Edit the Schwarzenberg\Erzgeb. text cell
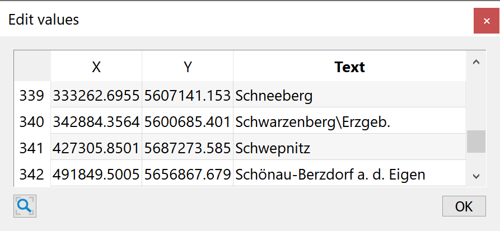The image size is (500, 231). (x=349, y=122)
